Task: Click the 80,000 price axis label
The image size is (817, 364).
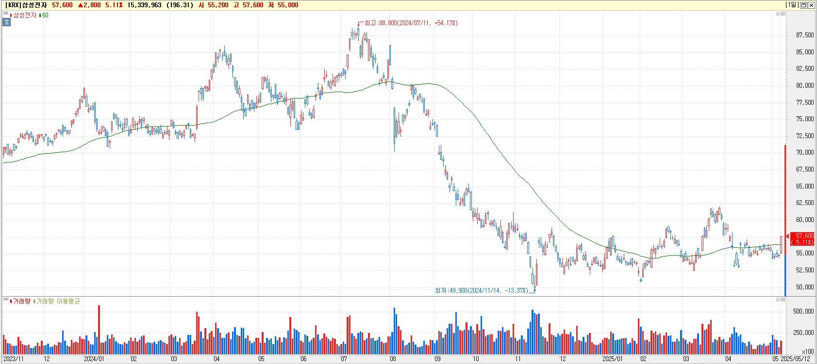Action: [x=805, y=85]
